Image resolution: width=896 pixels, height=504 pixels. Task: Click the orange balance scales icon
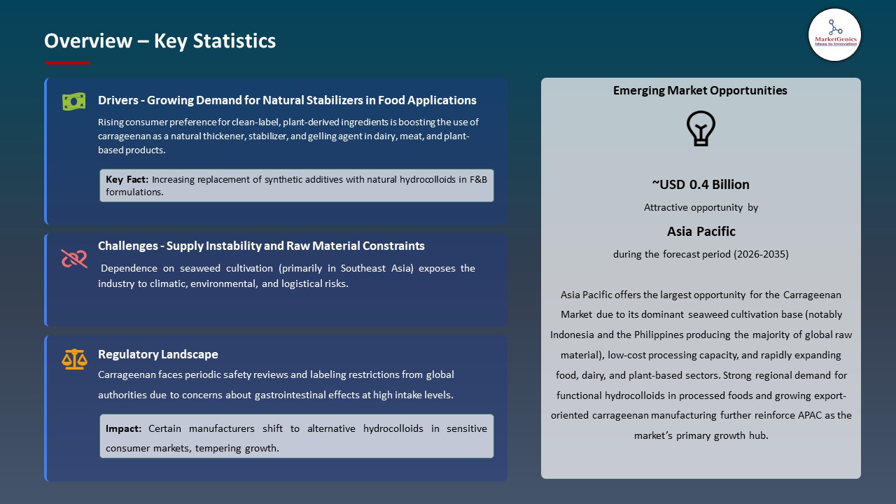pyautogui.click(x=74, y=360)
